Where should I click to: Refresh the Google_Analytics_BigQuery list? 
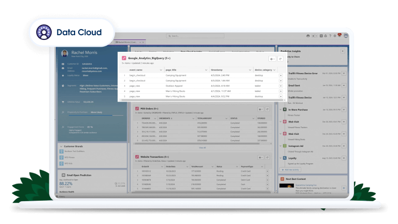[280, 59]
